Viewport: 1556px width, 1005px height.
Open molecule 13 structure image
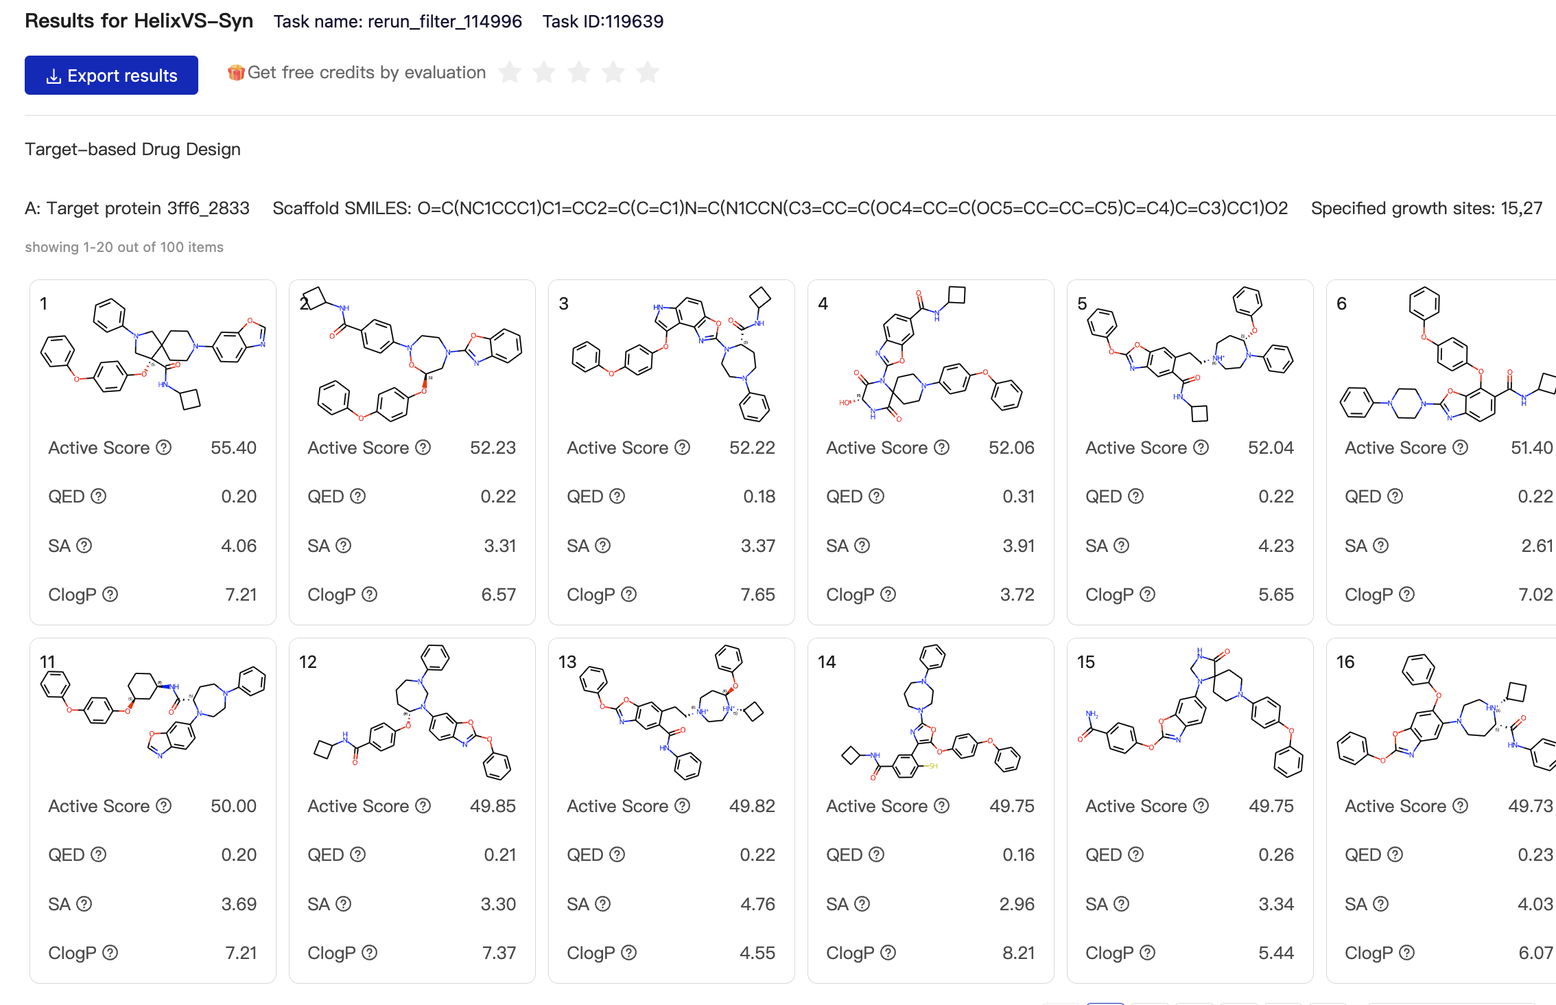click(672, 713)
